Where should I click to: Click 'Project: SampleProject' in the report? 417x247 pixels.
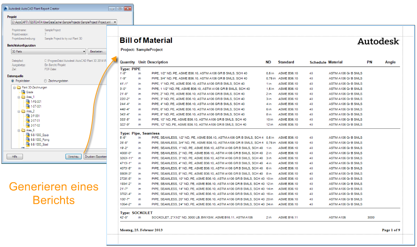(142, 50)
